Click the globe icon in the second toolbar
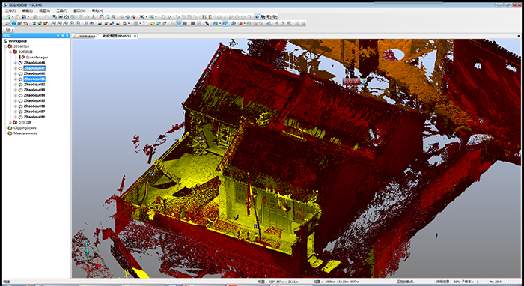524x286 pixels. pyautogui.click(x=13, y=23)
